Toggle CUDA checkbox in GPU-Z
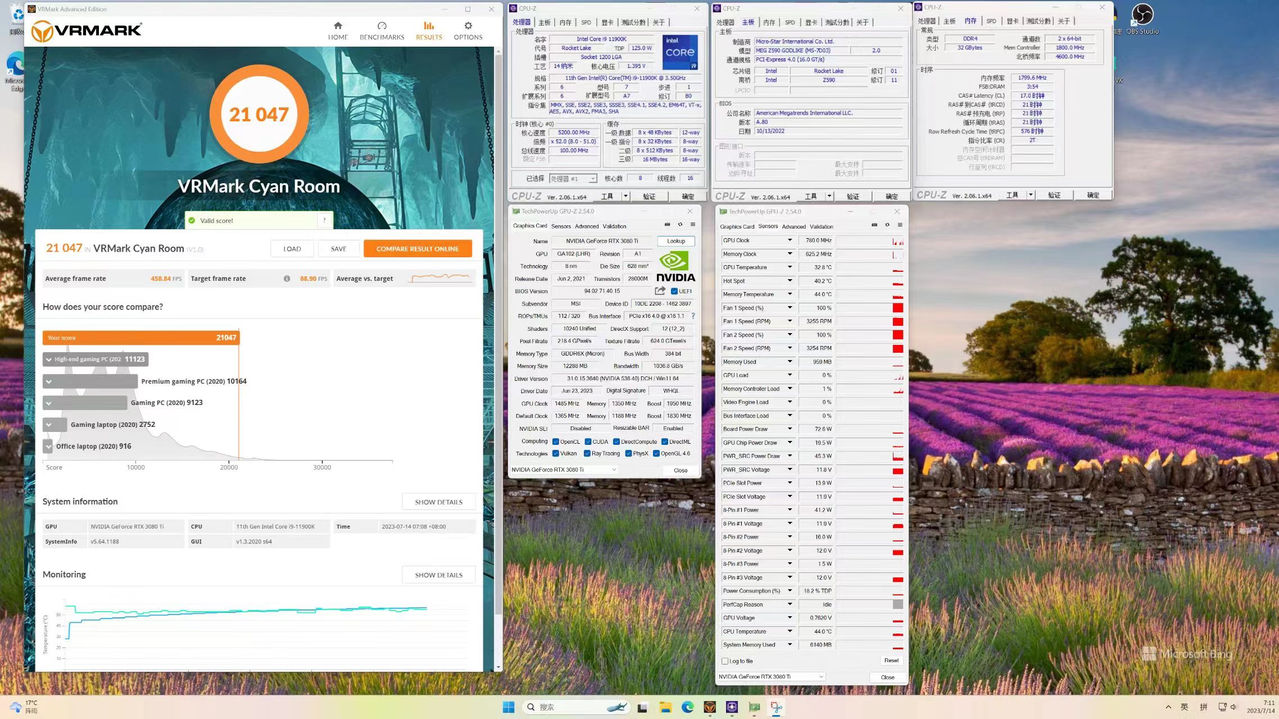Viewport: 1279px width, 719px height. pos(588,442)
